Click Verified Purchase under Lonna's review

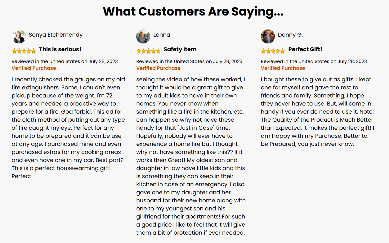159,68
